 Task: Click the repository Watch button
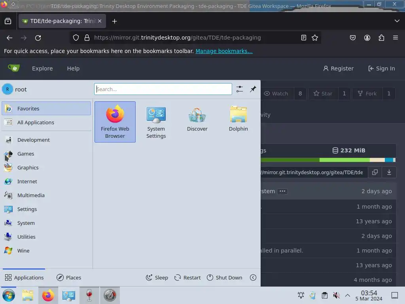276,93
